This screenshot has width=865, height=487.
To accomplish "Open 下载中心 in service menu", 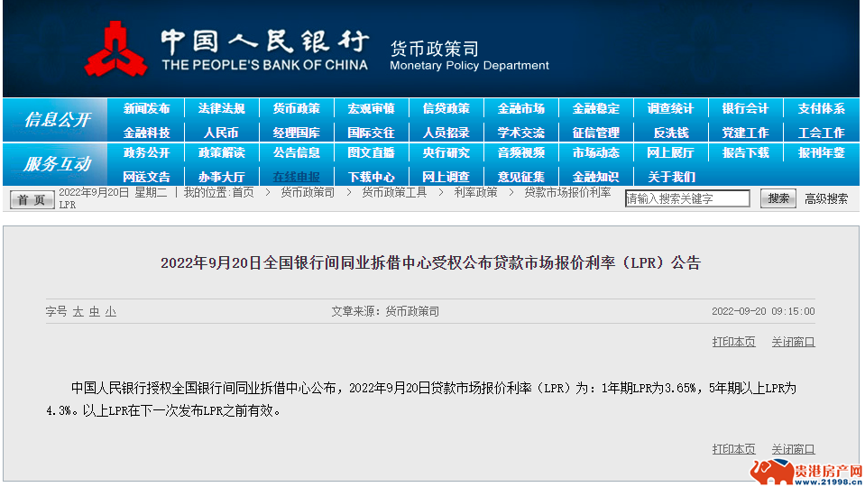I will 371,177.
